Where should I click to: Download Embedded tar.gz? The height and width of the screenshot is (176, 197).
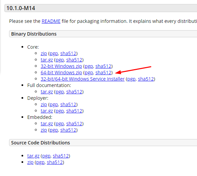[47, 124]
